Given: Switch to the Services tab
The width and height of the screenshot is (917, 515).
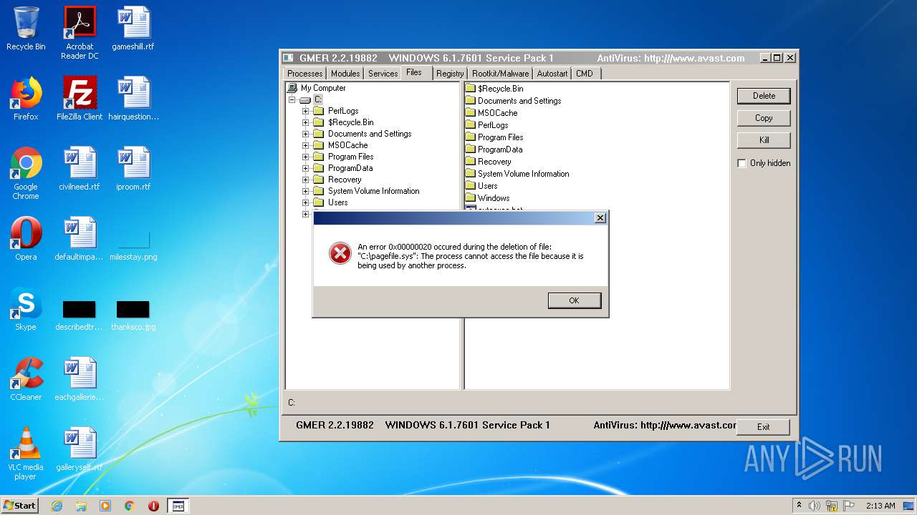Looking at the screenshot, I should pyautogui.click(x=383, y=74).
